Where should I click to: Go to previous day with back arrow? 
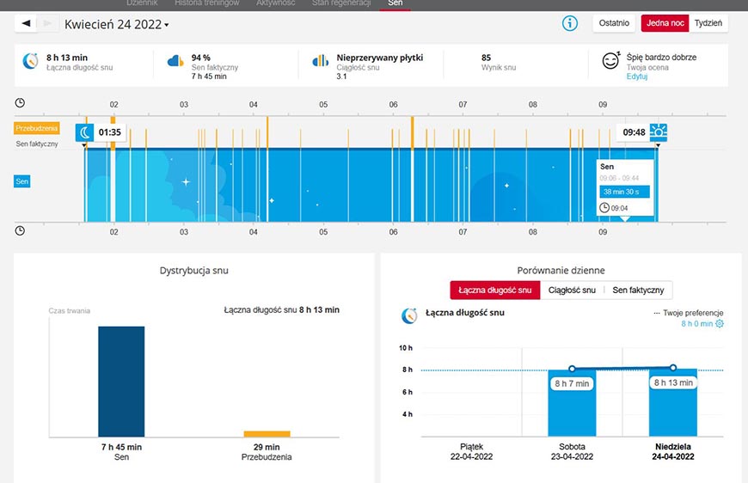26,23
